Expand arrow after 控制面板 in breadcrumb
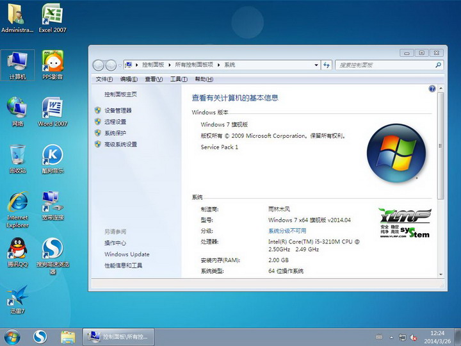The width and height of the screenshot is (461, 346). point(170,65)
